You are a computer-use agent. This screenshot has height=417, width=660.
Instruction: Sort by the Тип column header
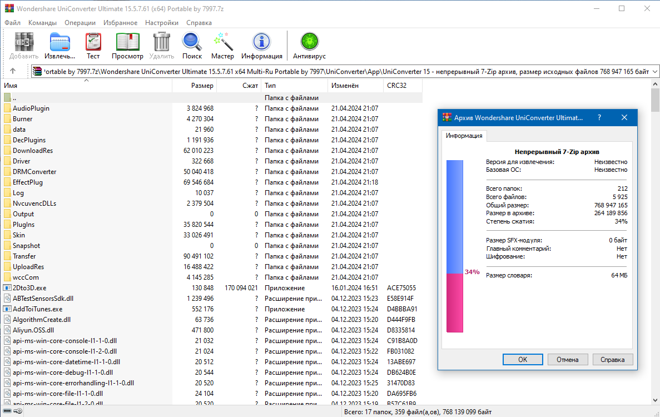point(294,86)
